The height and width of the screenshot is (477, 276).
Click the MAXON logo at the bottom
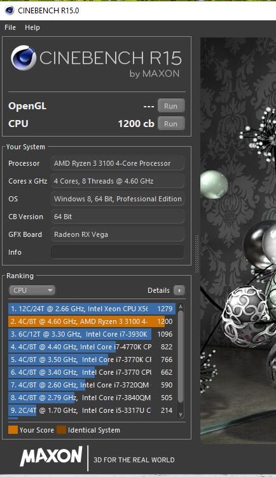click(51, 456)
